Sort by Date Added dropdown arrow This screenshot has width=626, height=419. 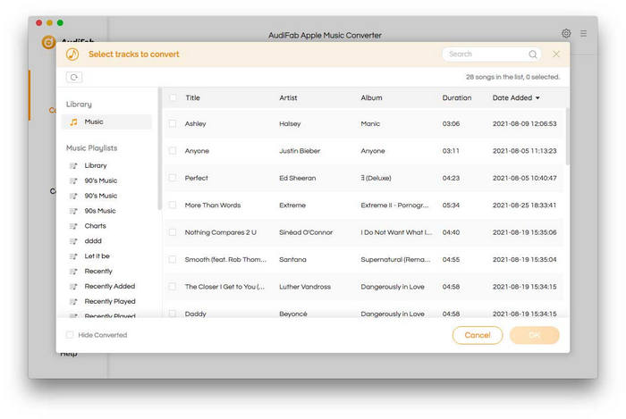(537, 98)
